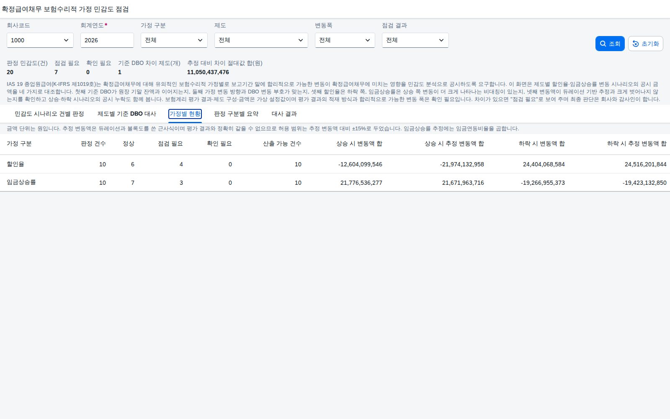Screen dimensions: 670x419
Task: Select the 할인율 row label
Action: [15, 164]
